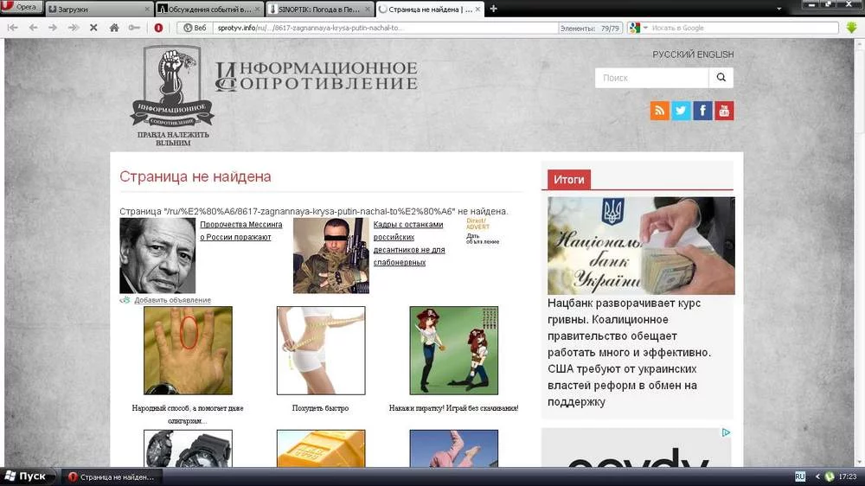Click the green tray status icon
This screenshot has height=486, width=865.
pos(830,476)
